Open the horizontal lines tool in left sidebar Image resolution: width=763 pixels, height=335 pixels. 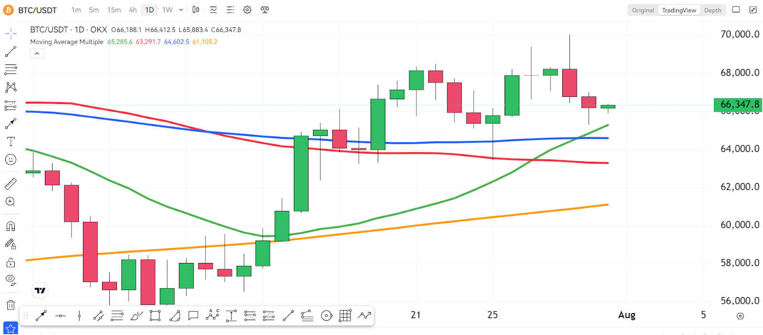pyautogui.click(x=10, y=70)
